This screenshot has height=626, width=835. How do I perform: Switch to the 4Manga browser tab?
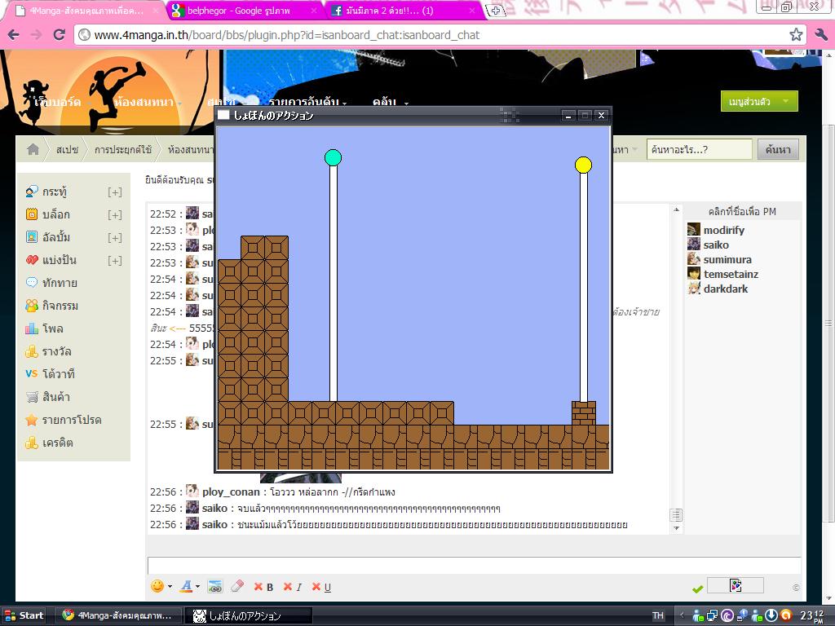[85, 11]
